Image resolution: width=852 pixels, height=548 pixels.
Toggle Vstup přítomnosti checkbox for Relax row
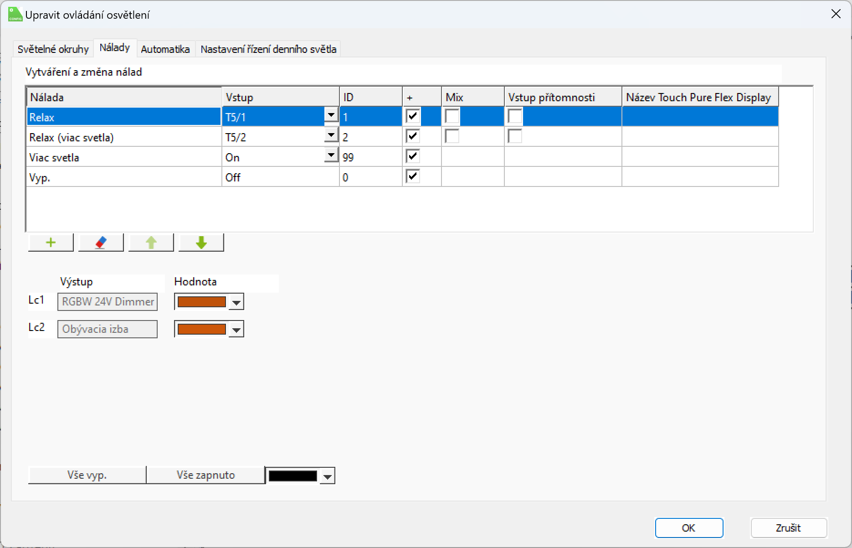(515, 116)
